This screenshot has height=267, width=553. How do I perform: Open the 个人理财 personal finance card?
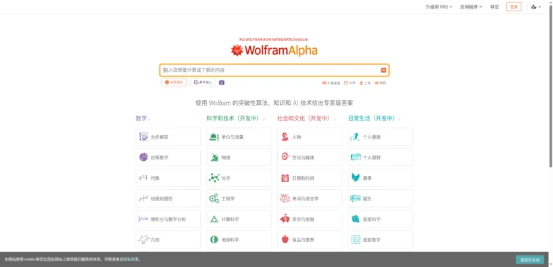click(381, 157)
